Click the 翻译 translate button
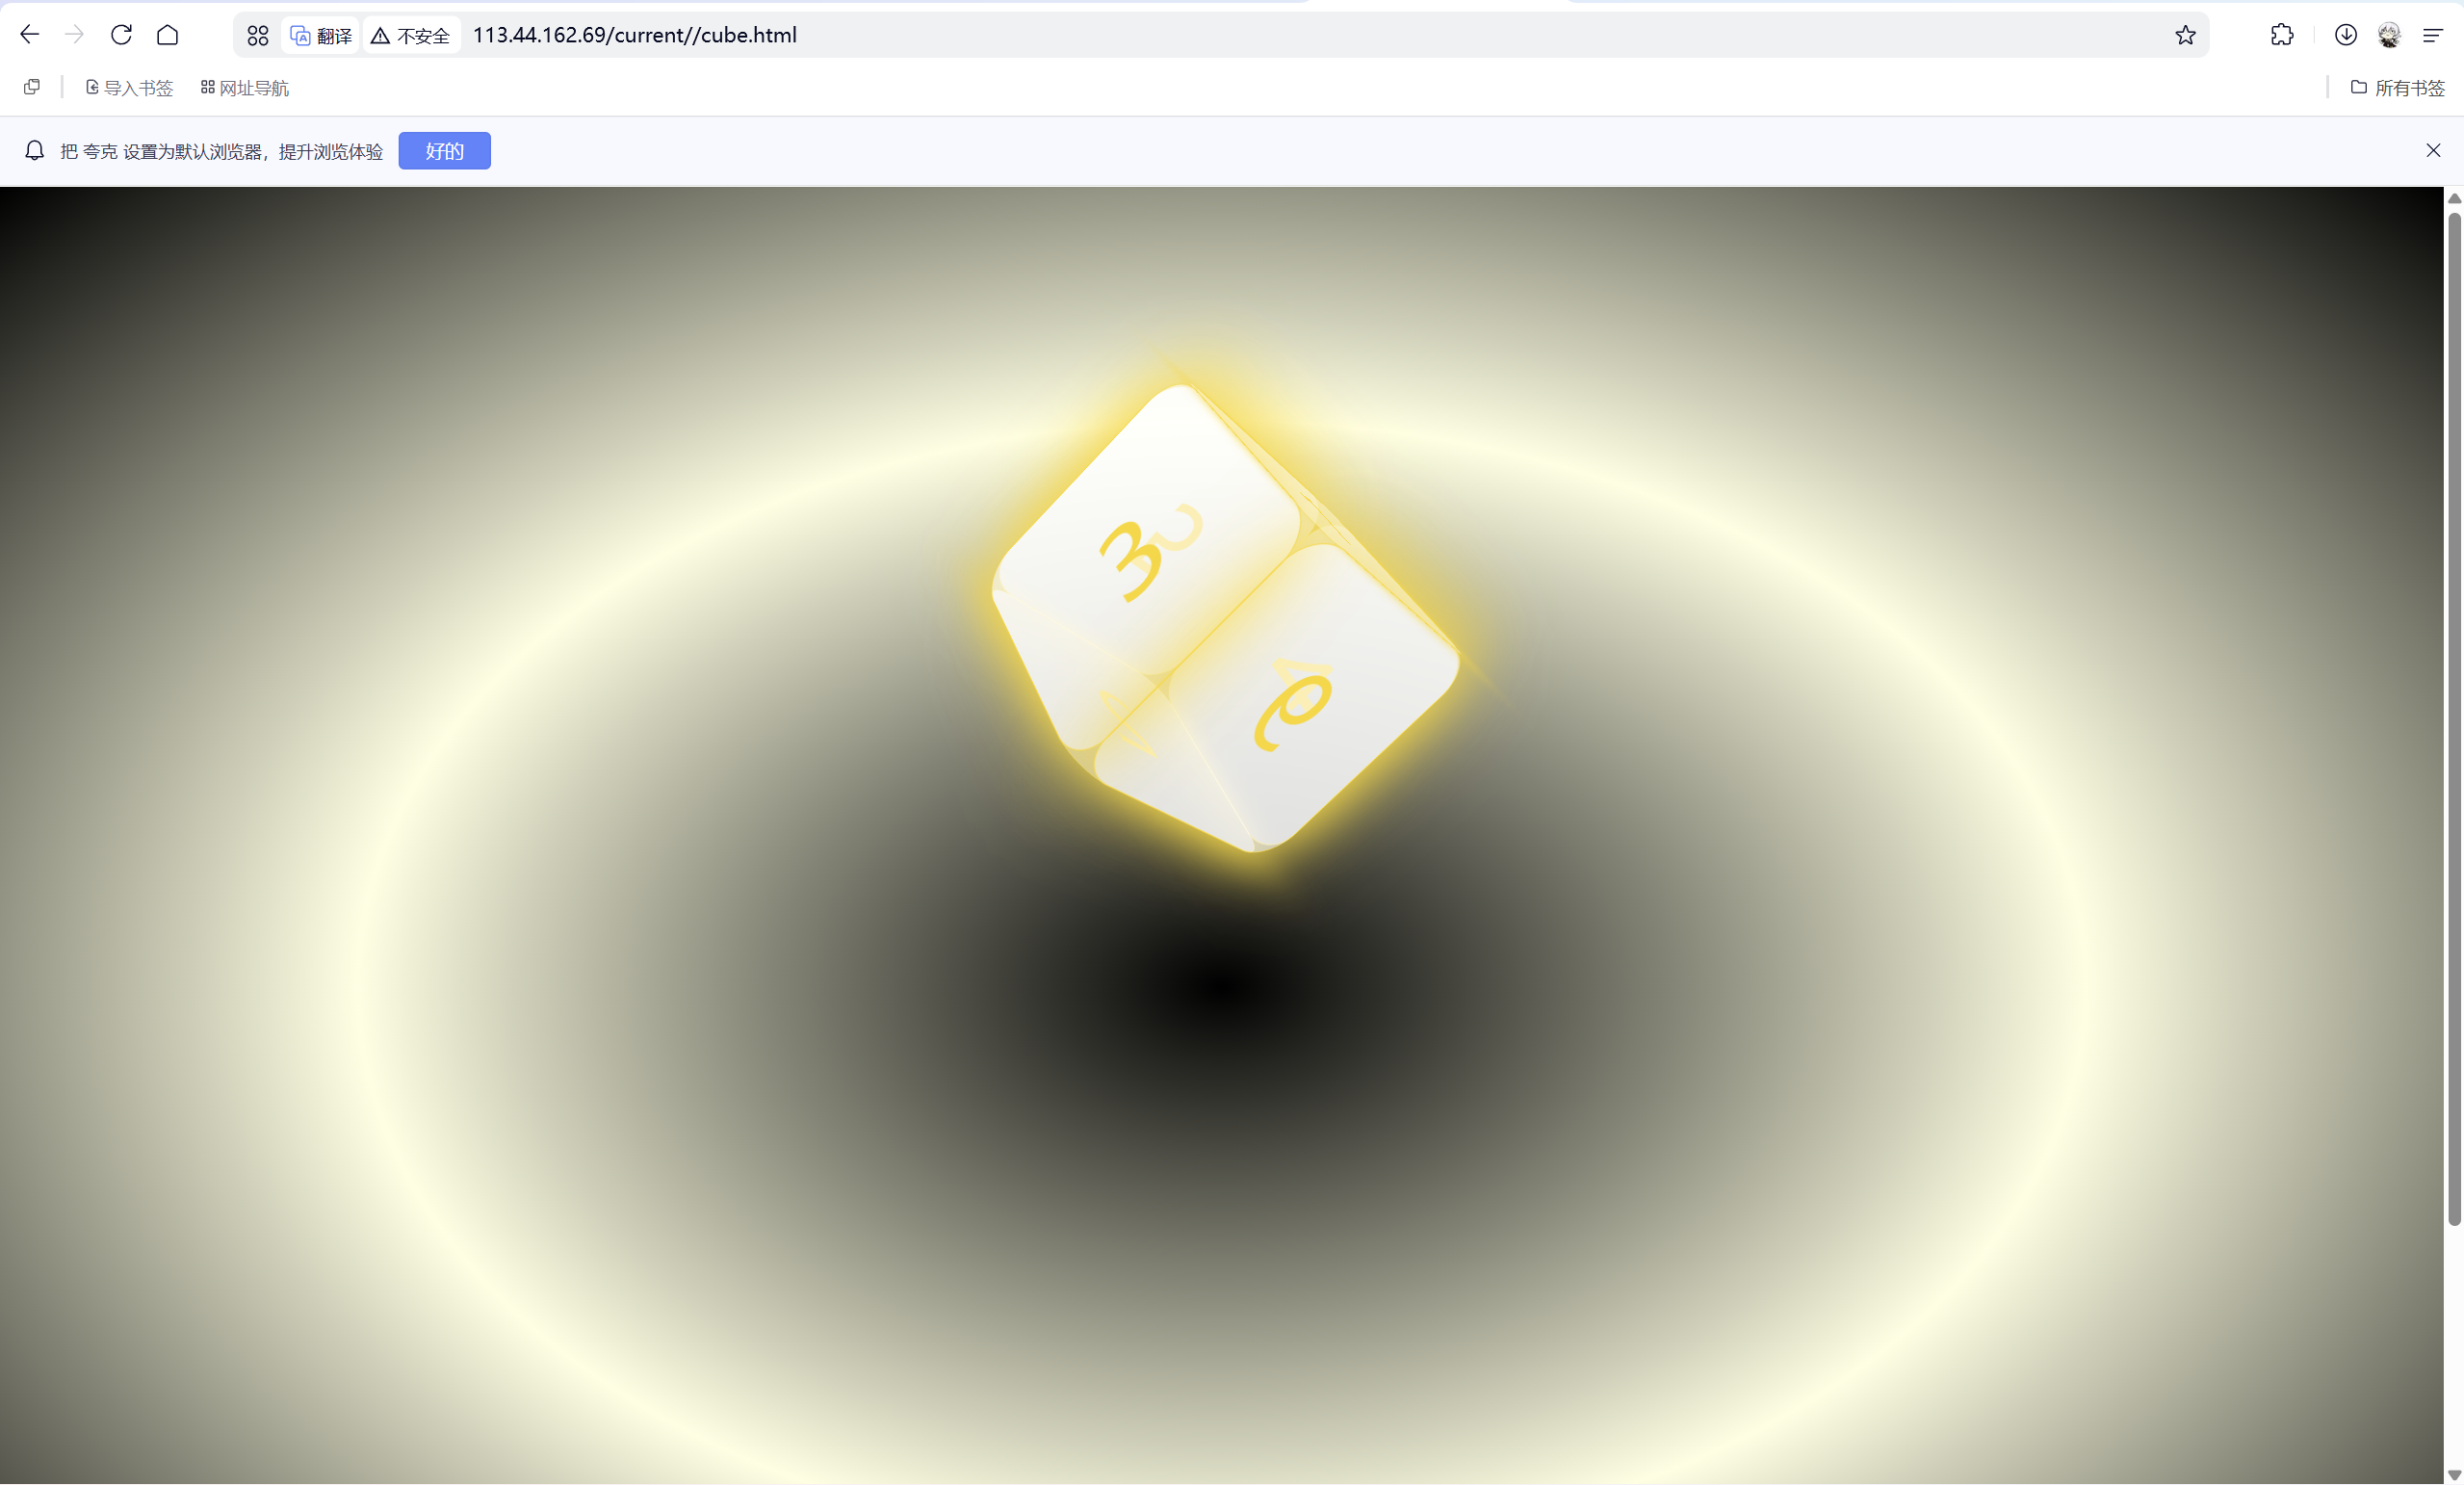The width and height of the screenshot is (2464, 1485). pyautogui.click(x=320, y=36)
